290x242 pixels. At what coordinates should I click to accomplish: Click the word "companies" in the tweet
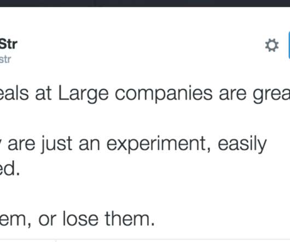pos(164,94)
